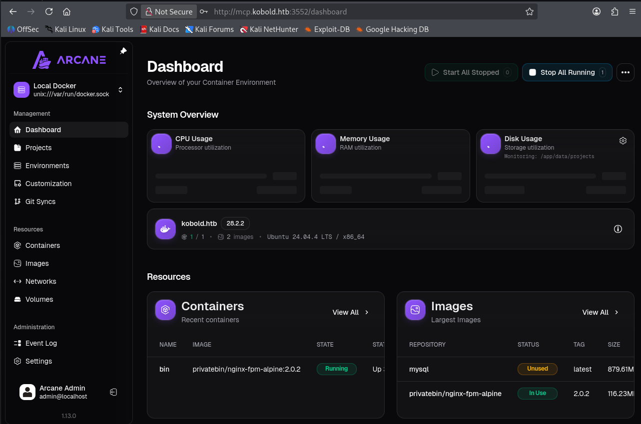Open the three-dot more options menu
641x424 pixels.
pos(625,72)
